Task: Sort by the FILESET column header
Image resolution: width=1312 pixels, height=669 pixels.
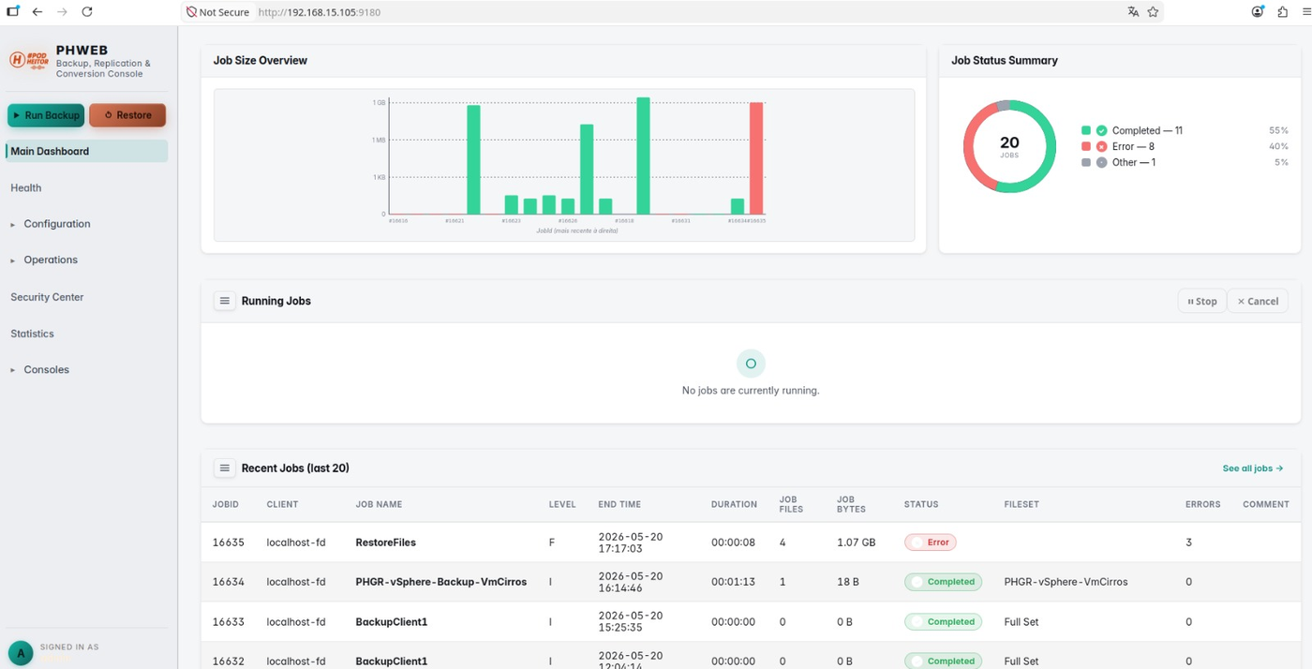Action: (x=1021, y=504)
